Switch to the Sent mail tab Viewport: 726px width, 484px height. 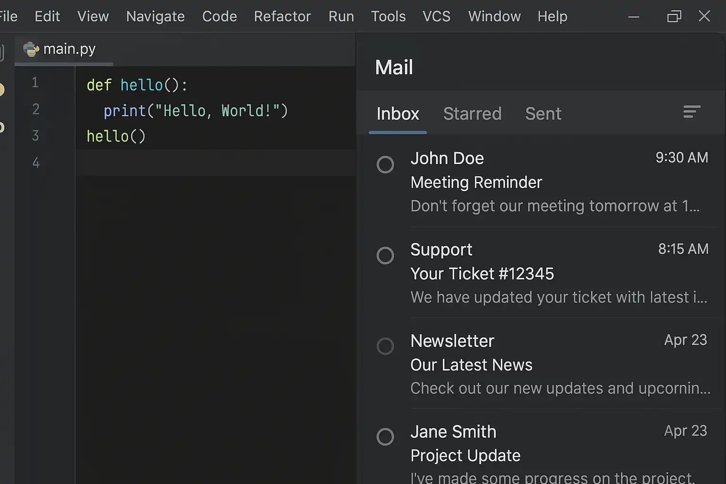pyautogui.click(x=543, y=114)
